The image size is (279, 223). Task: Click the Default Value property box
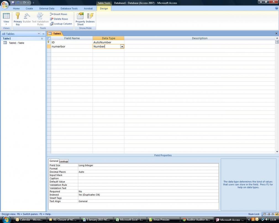point(148,182)
